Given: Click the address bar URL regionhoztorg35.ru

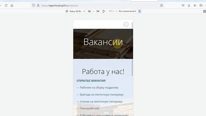Looking at the screenshot, I should 60,5.
